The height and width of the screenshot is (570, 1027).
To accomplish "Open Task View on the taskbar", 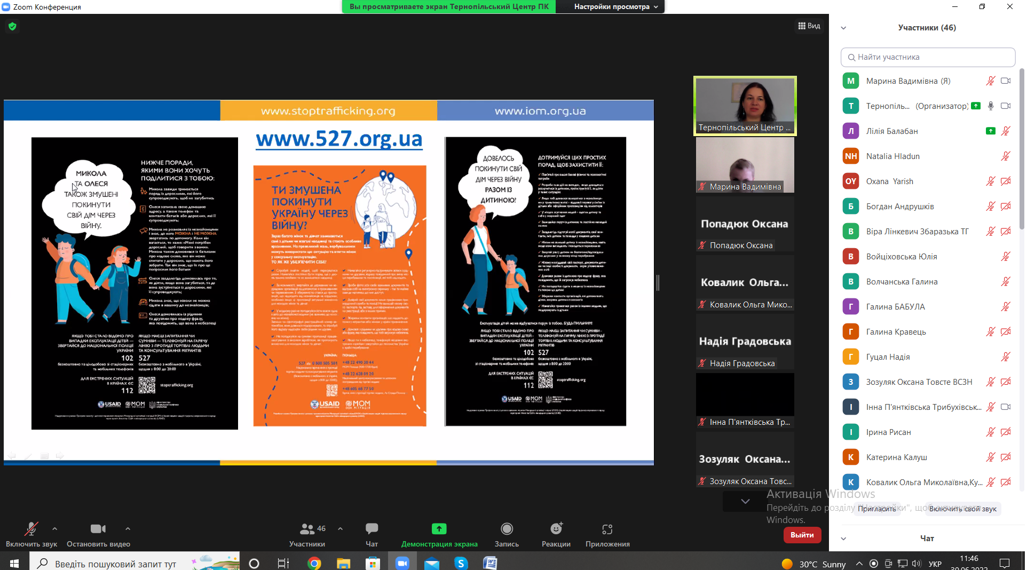I will coord(283,563).
